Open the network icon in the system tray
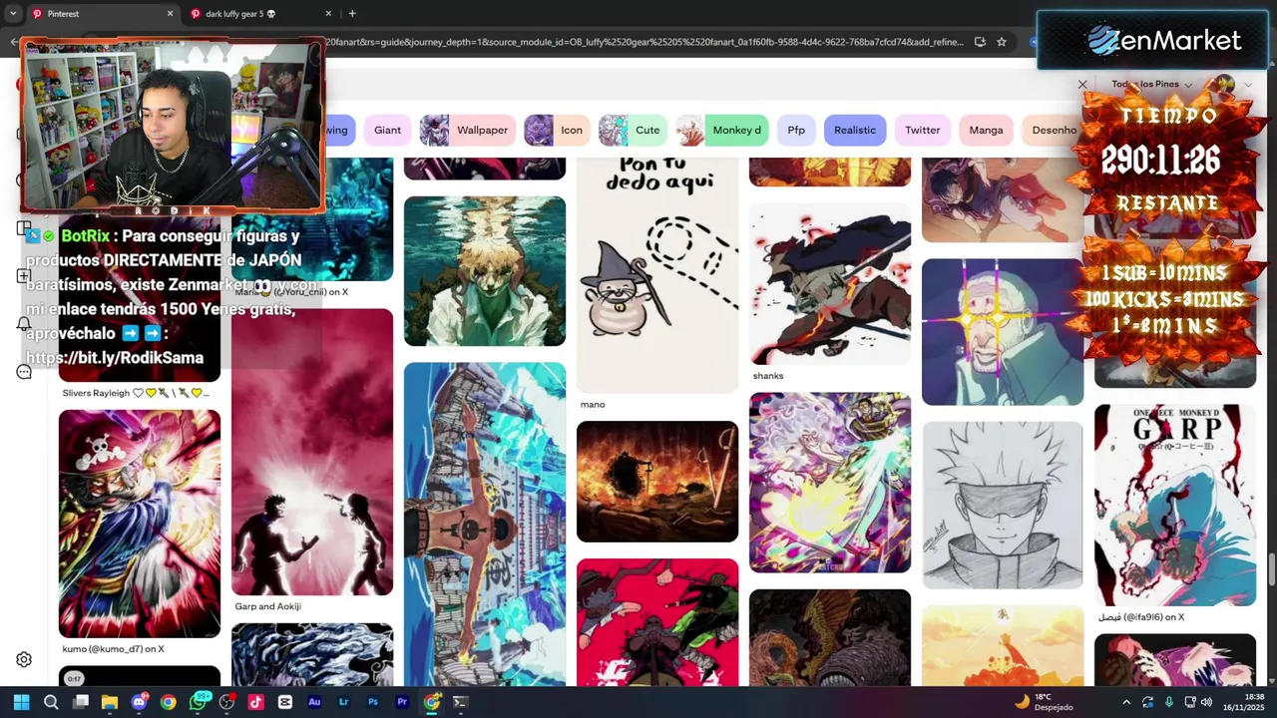1277x718 pixels. coord(1188,702)
